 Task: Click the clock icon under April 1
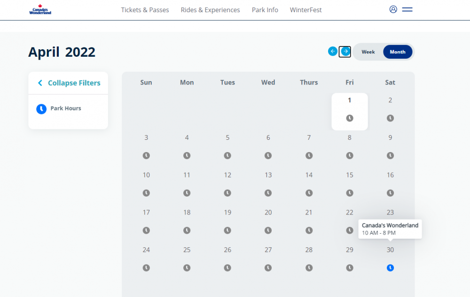350,118
